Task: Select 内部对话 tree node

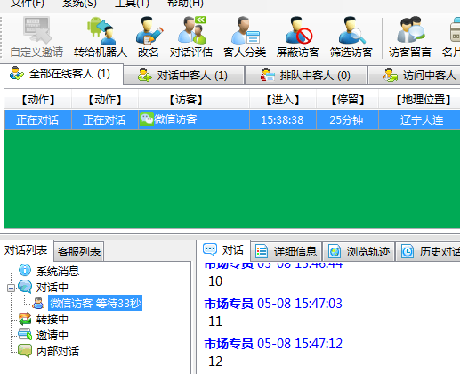Action: (58, 352)
